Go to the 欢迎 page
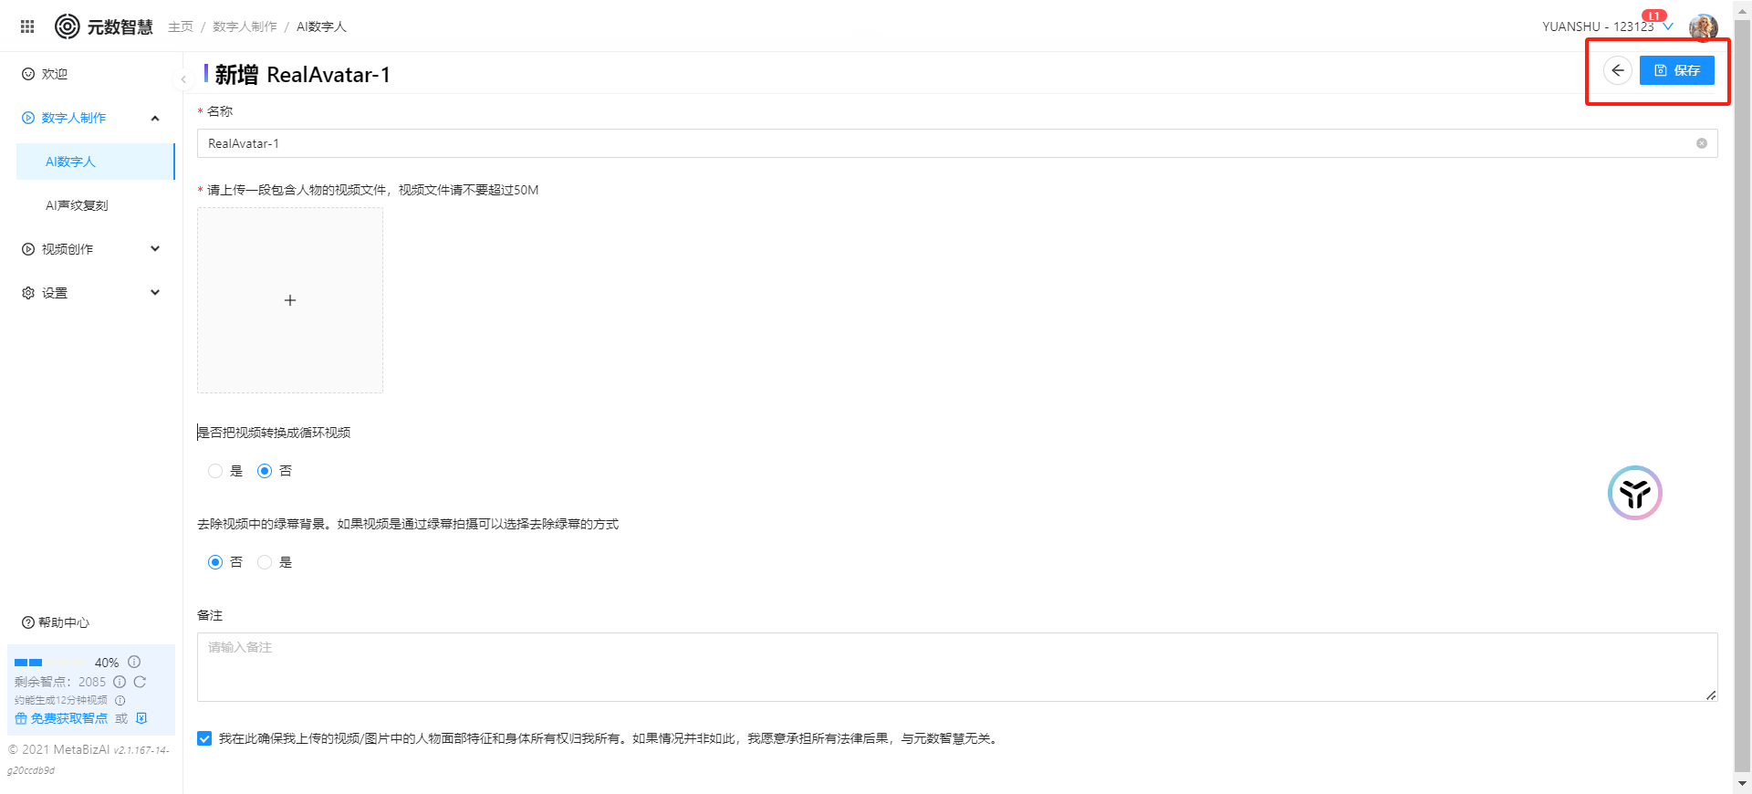The width and height of the screenshot is (1752, 794). pyautogui.click(x=54, y=74)
